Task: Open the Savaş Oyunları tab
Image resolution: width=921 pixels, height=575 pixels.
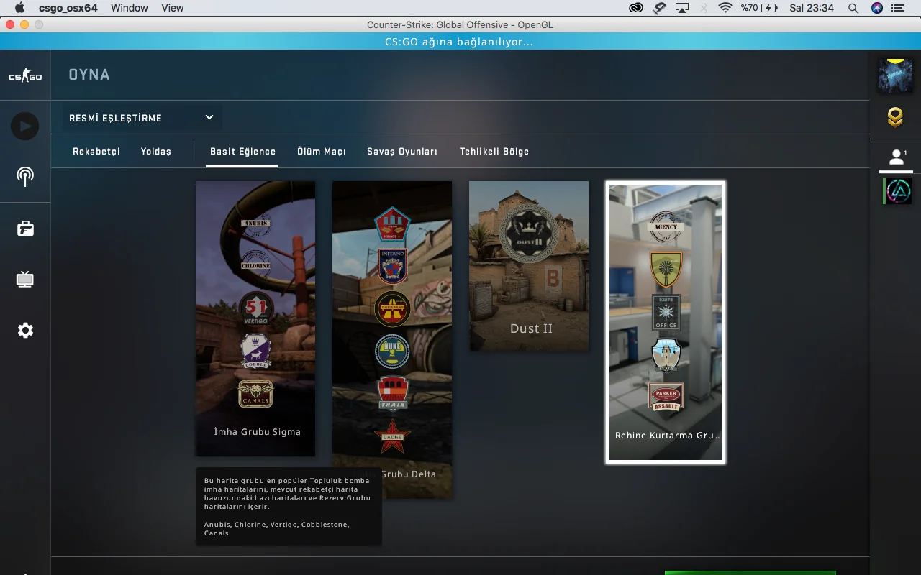Action: click(402, 152)
